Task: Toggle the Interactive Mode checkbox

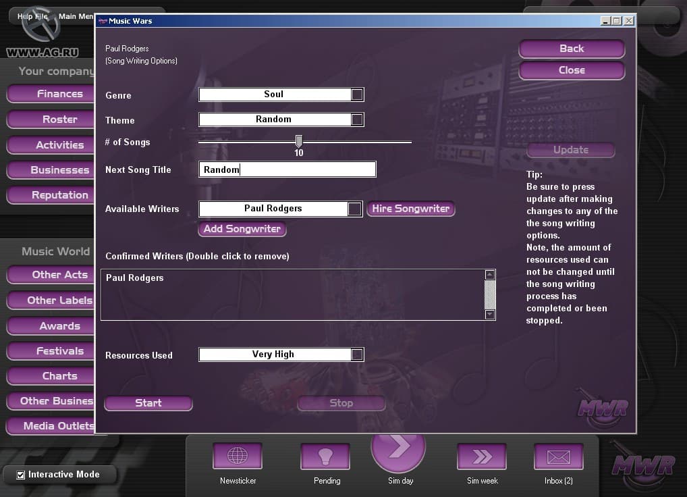Action: (21, 475)
